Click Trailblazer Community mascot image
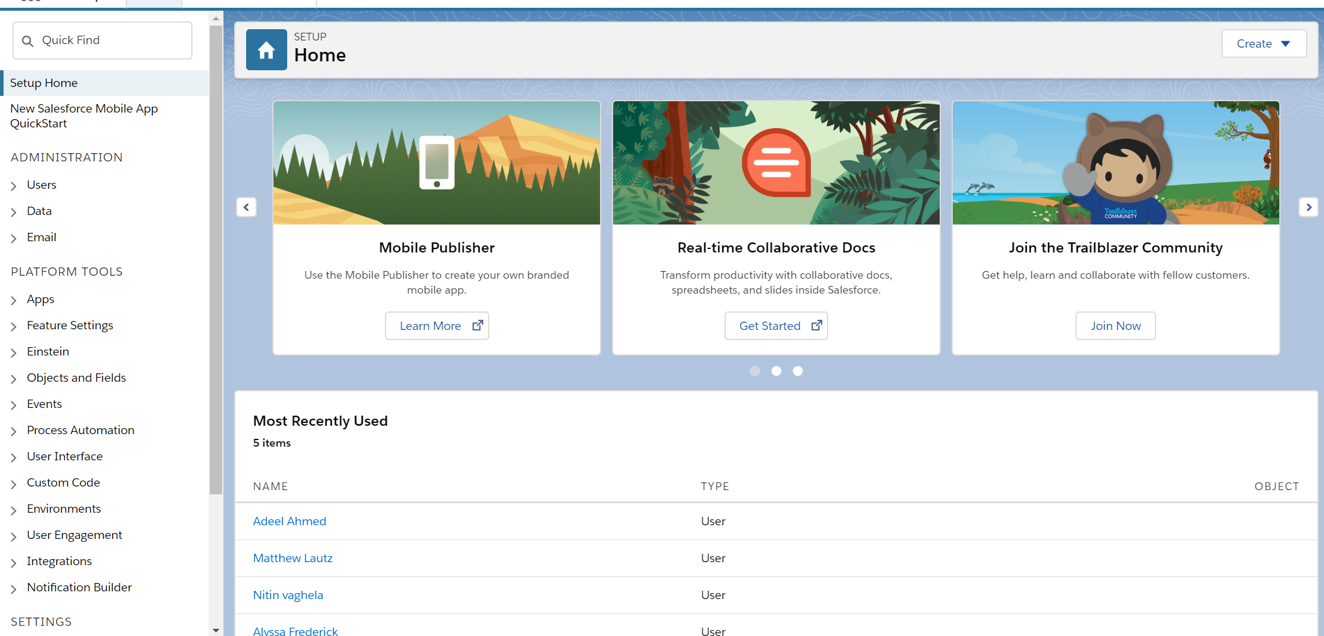 pos(1116,163)
